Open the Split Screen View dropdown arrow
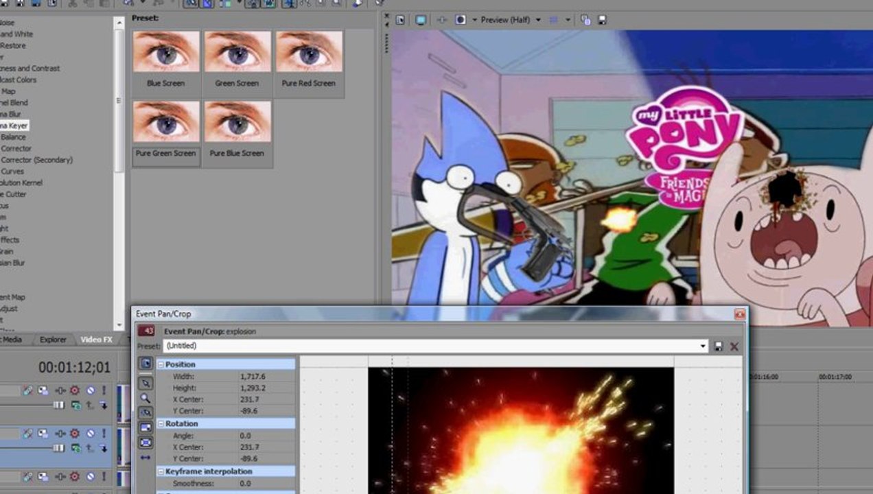The height and width of the screenshot is (494, 873). point(474,20)
